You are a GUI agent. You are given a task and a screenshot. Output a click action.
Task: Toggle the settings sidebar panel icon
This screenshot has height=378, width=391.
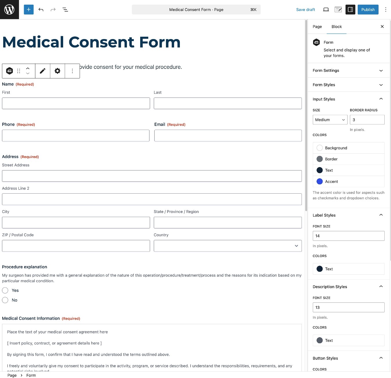(350, 10)
